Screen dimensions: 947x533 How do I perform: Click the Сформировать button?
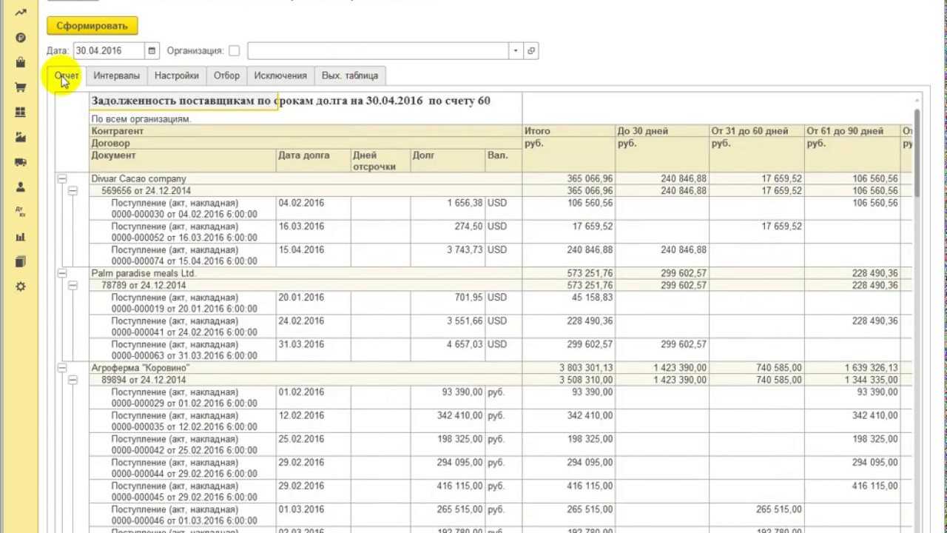[x=92, y=26]
